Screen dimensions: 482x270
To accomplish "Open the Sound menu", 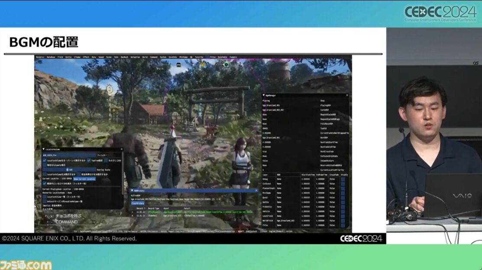I will click(101, 57).
